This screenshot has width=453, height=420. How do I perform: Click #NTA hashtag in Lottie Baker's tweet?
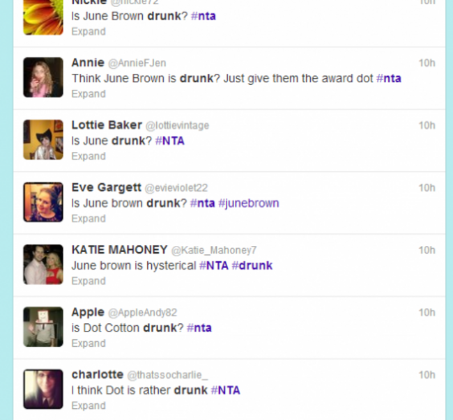[x=170, y=141]
